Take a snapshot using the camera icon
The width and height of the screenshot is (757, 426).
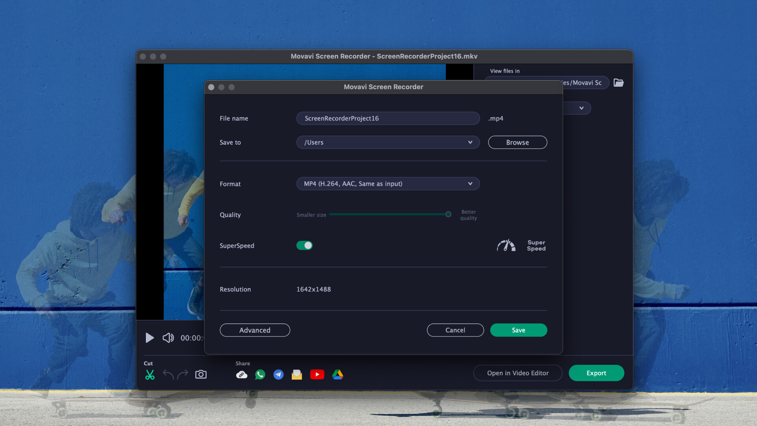point(201,374)
